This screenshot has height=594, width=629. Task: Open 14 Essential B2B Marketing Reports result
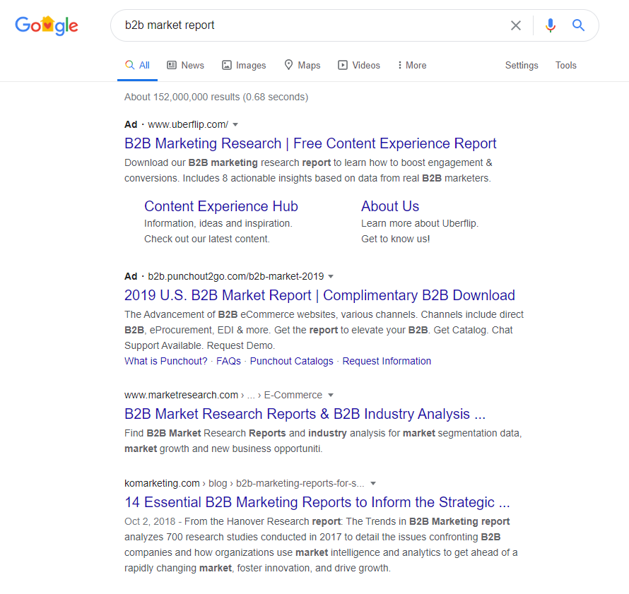pyautogui.click(x=317, y=502)
